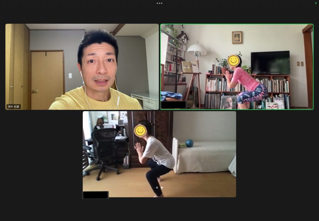Click the cuckoo clock above the bookshelf
Viewport: 319px width, 221px height.
(182, 37)
